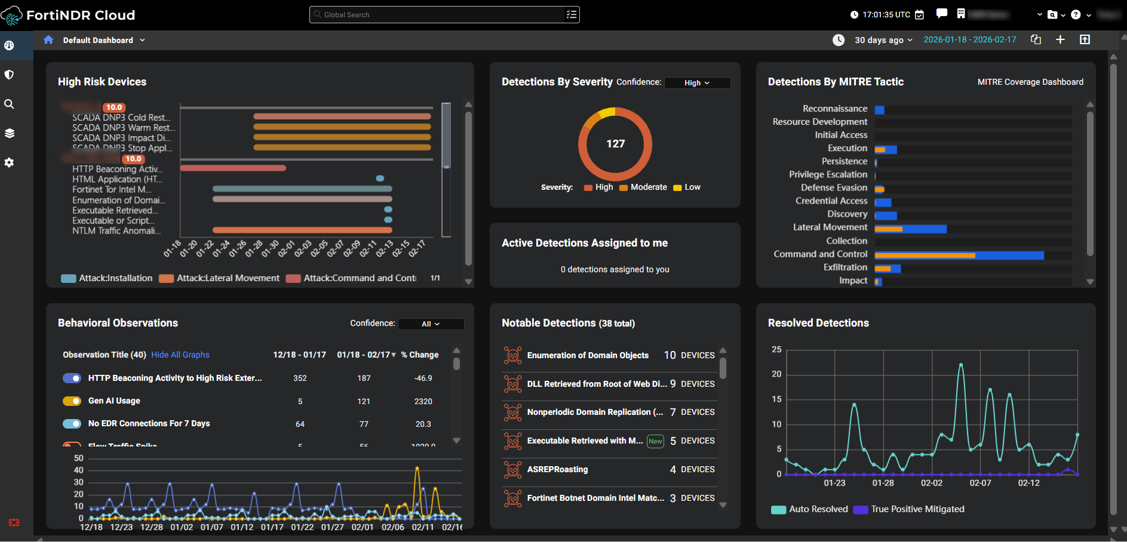
Task: Click the Moderate severity color swatch
Action: [624, 188]
